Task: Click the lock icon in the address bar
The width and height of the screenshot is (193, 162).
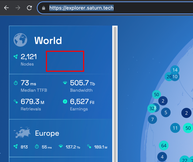Action: tap(44, 8)
